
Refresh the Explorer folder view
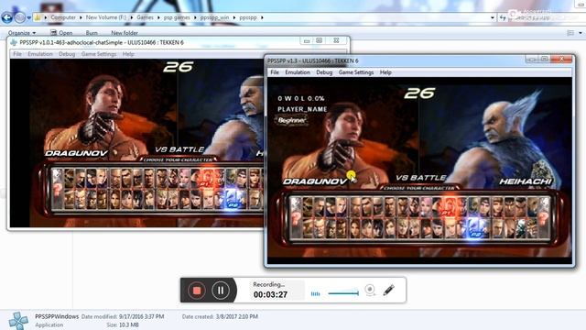503,17
